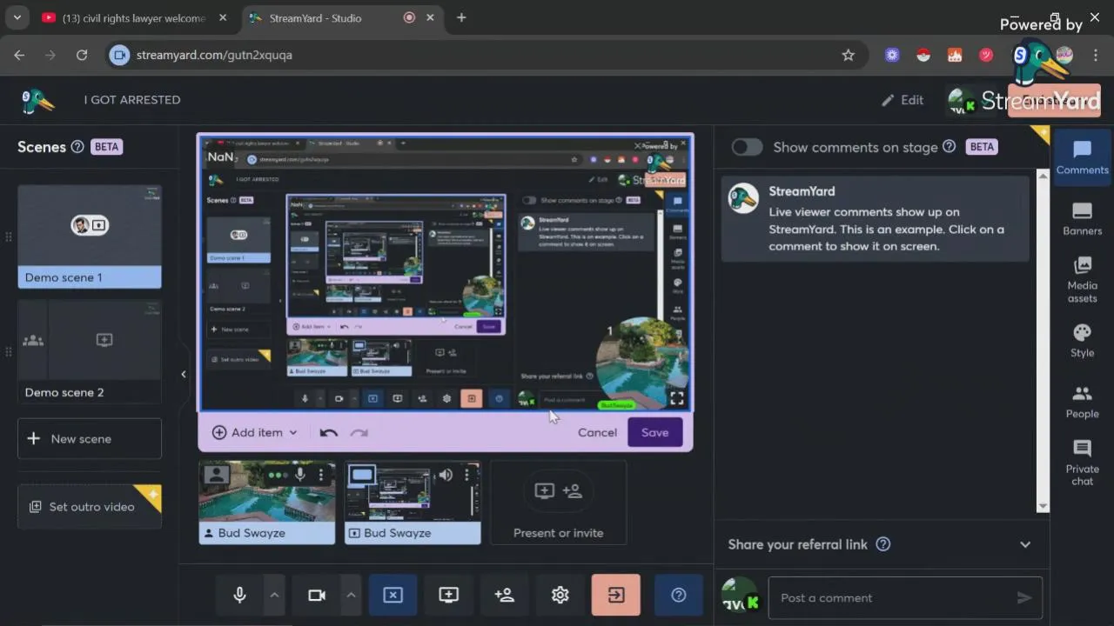Send the comment with arrow icon
The width and height of the screenshot is (1114, 626).
pos(1024,597)
